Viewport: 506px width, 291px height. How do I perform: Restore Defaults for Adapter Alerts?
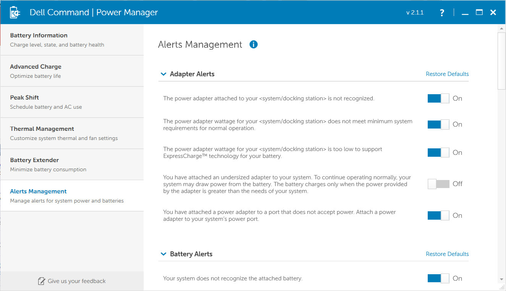click(x=447, y=74)
